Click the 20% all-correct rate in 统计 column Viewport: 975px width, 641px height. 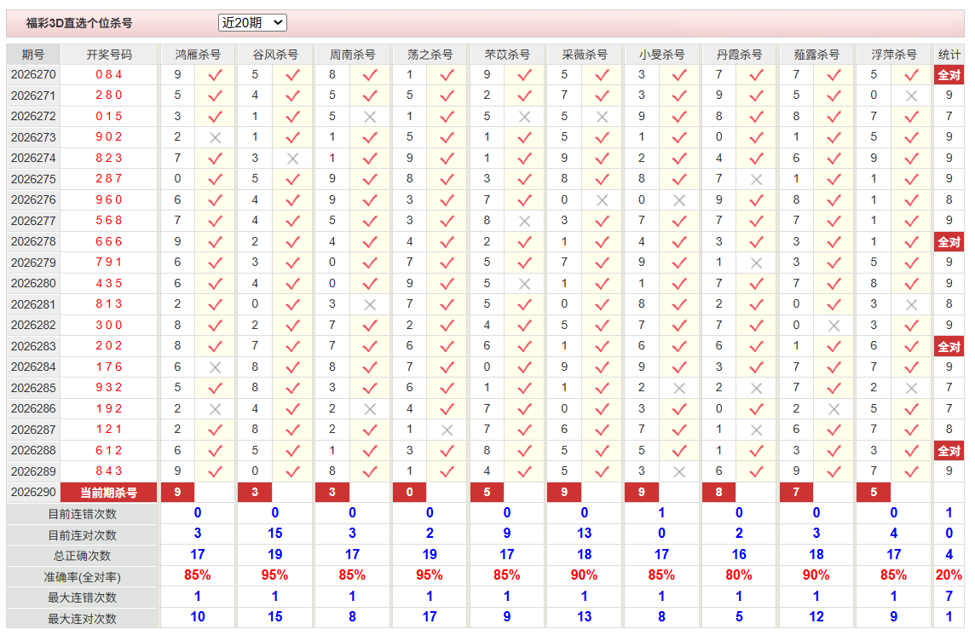click(949, 575)
